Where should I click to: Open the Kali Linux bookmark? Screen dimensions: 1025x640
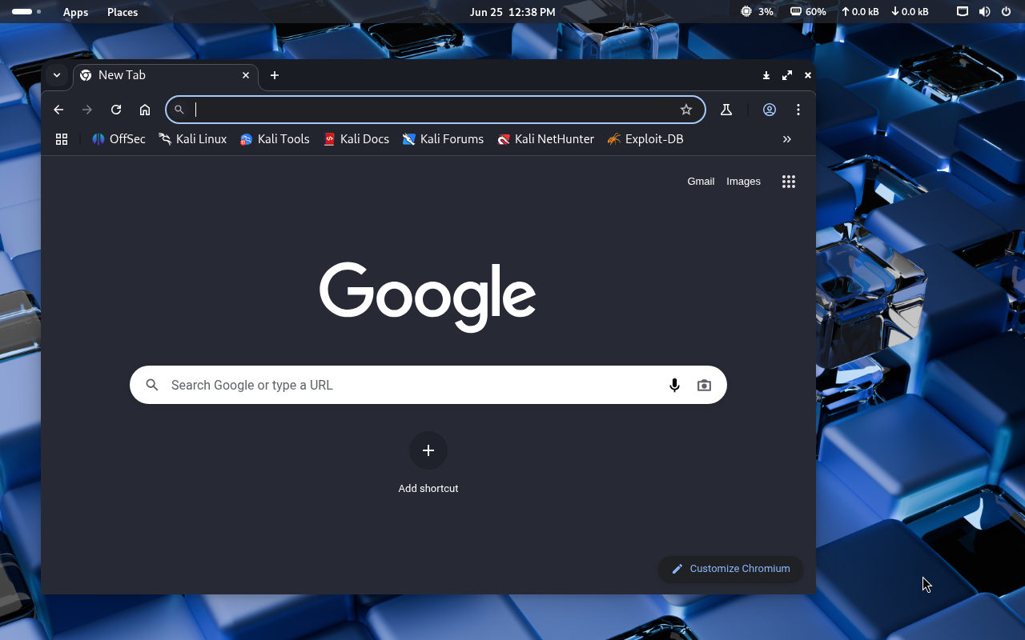193,139
